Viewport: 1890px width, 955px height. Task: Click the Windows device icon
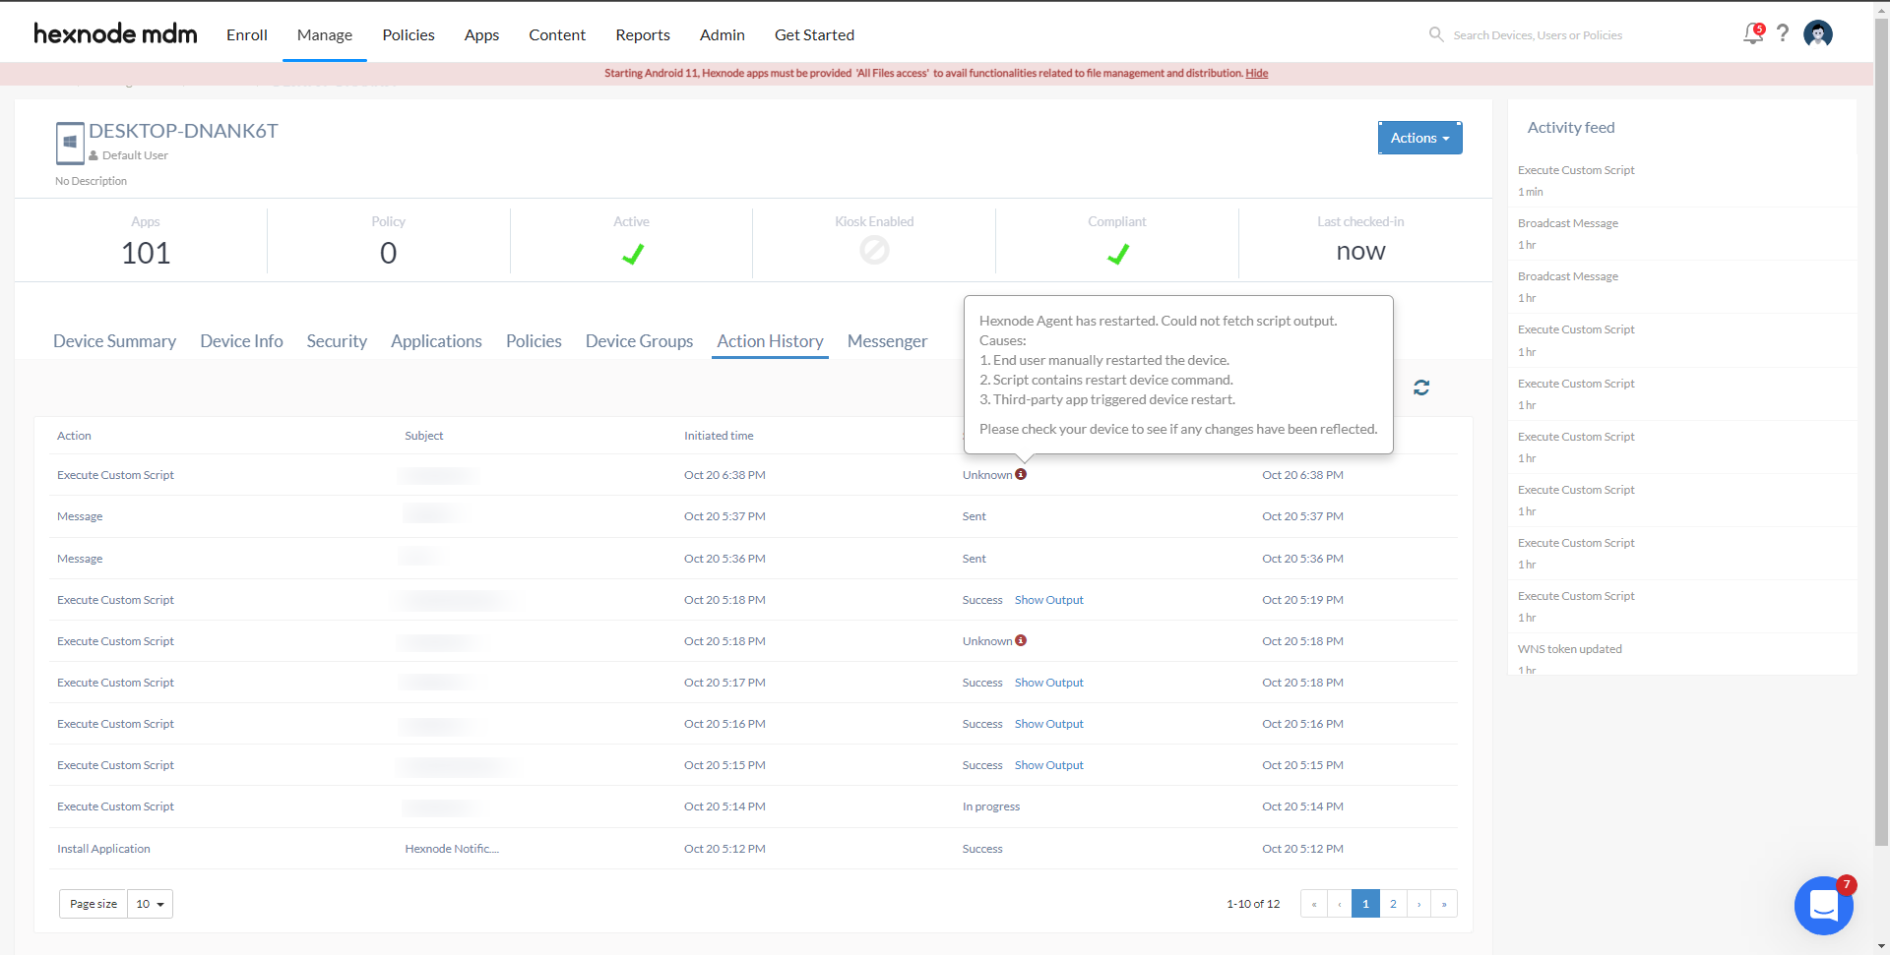tap(70, 143)
